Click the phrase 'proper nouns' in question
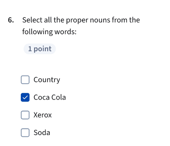 [x=88, y=20]
